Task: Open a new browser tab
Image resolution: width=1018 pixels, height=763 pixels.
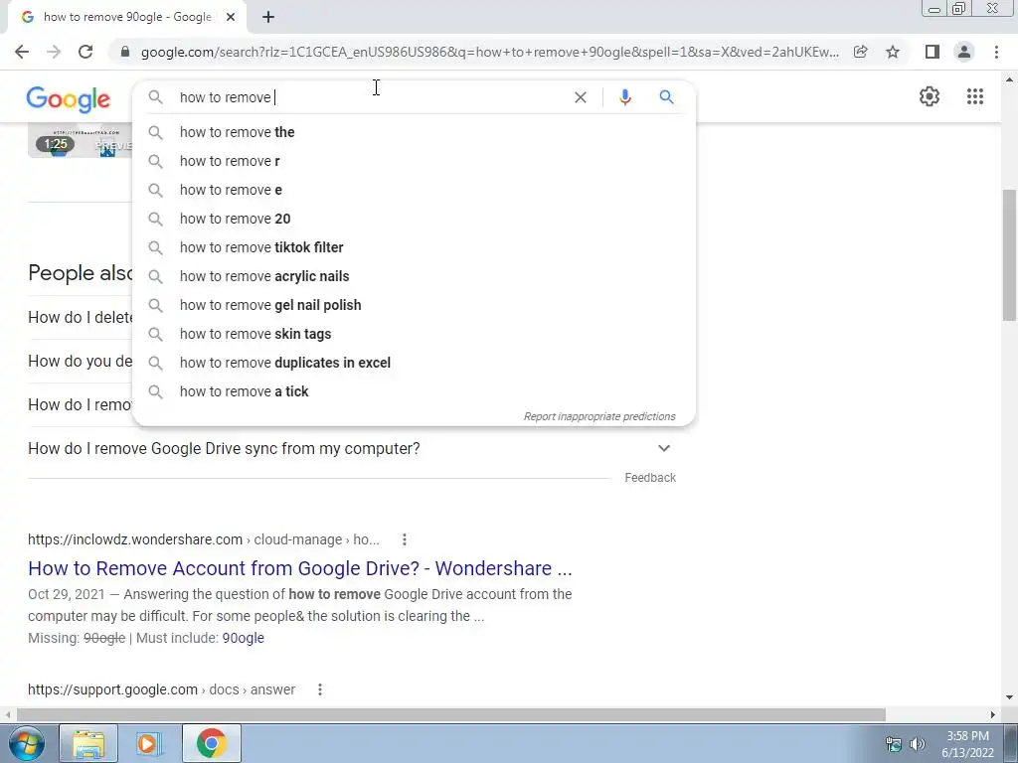Action: pos(268,17)
